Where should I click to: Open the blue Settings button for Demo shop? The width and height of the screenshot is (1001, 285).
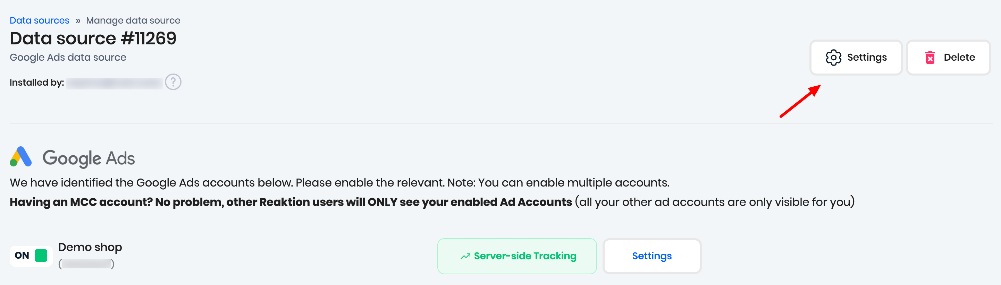652,256
